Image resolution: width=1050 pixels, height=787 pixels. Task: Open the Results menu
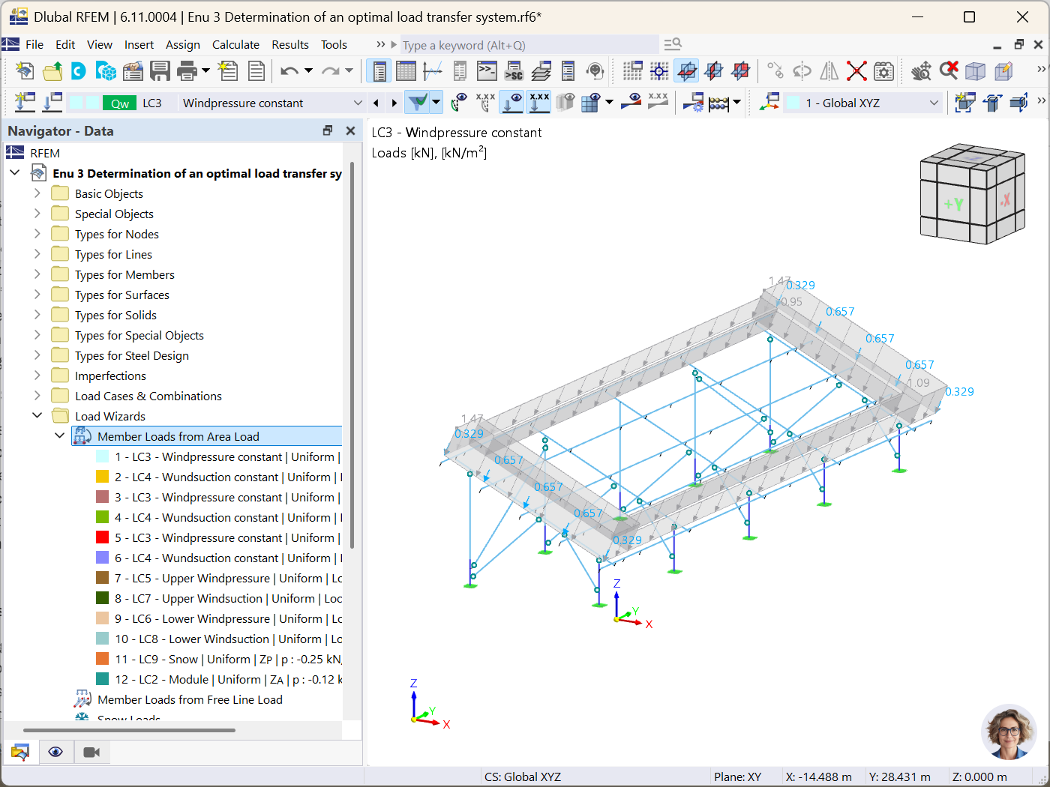pyautogui.click(x=290, y=44)
